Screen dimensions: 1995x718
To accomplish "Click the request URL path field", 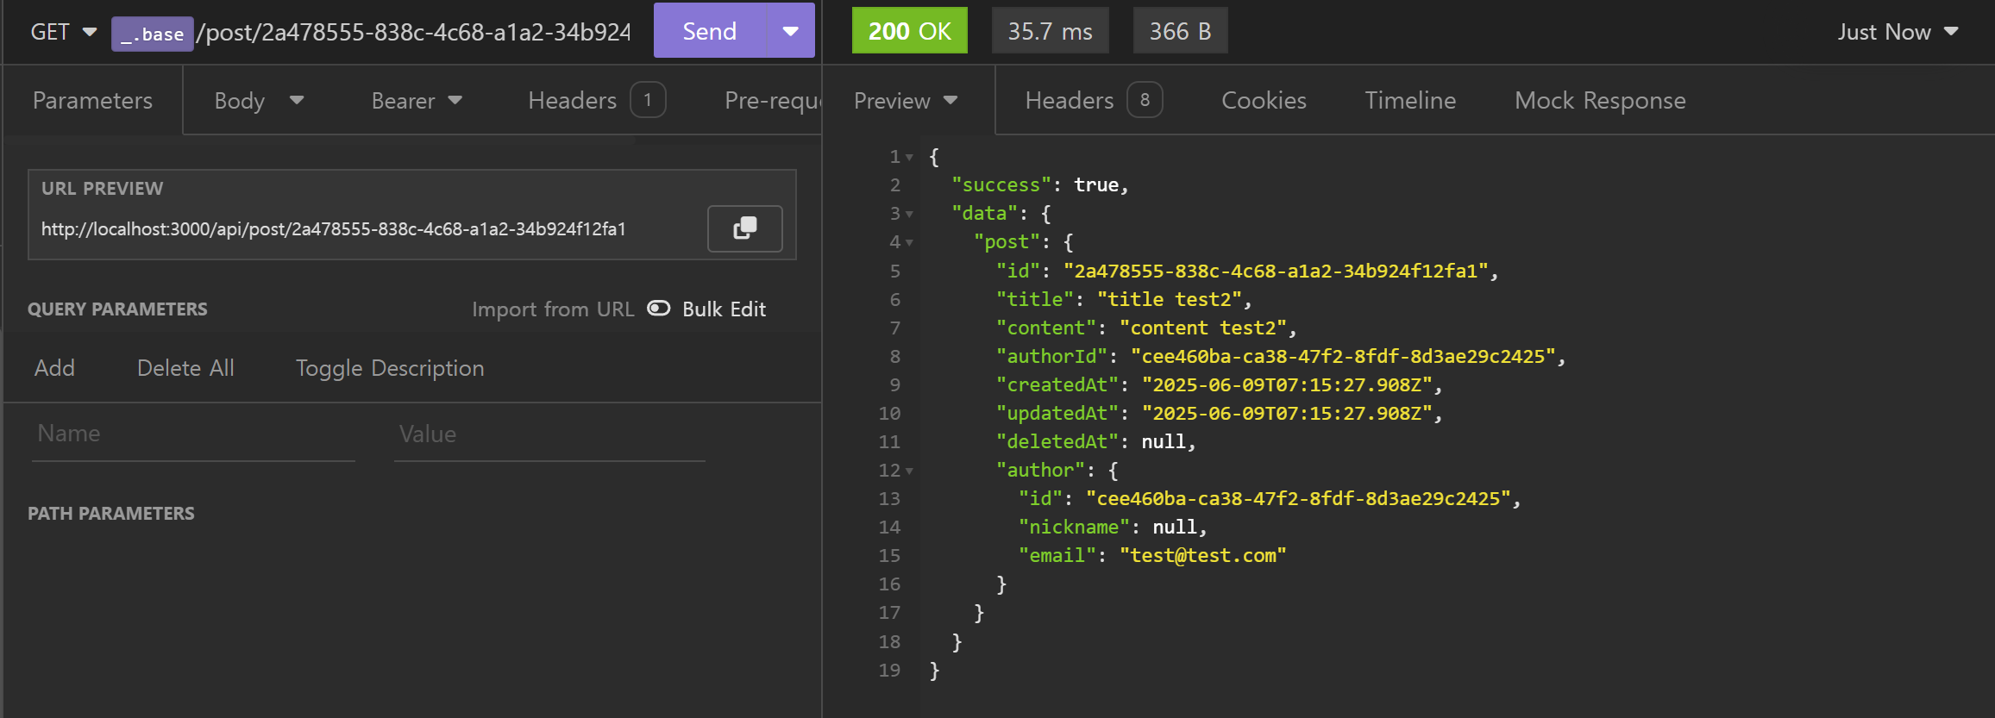I will (414, 33).
